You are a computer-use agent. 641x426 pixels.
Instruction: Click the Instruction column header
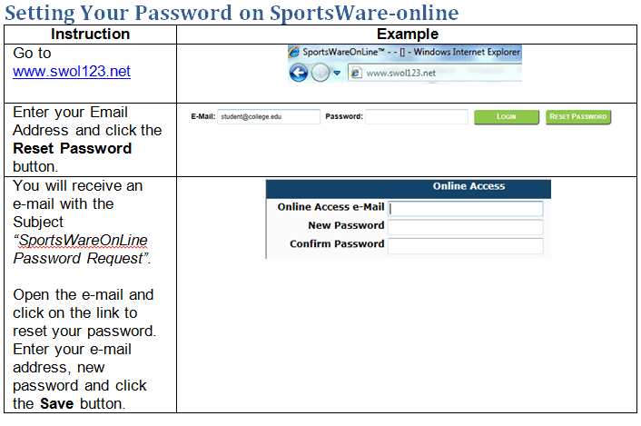click(x=91, y=34)
